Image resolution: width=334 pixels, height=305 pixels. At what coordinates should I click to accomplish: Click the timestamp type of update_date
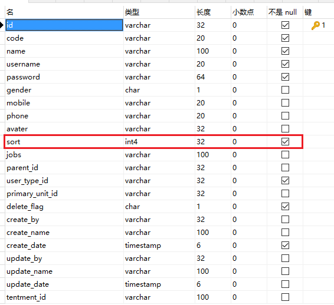click(159, 284)
